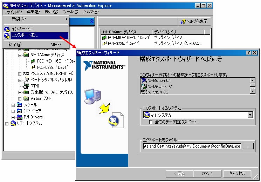Click the ... browse file button
The width and height of the screenshot is (261, 182).
pos(248,146)
